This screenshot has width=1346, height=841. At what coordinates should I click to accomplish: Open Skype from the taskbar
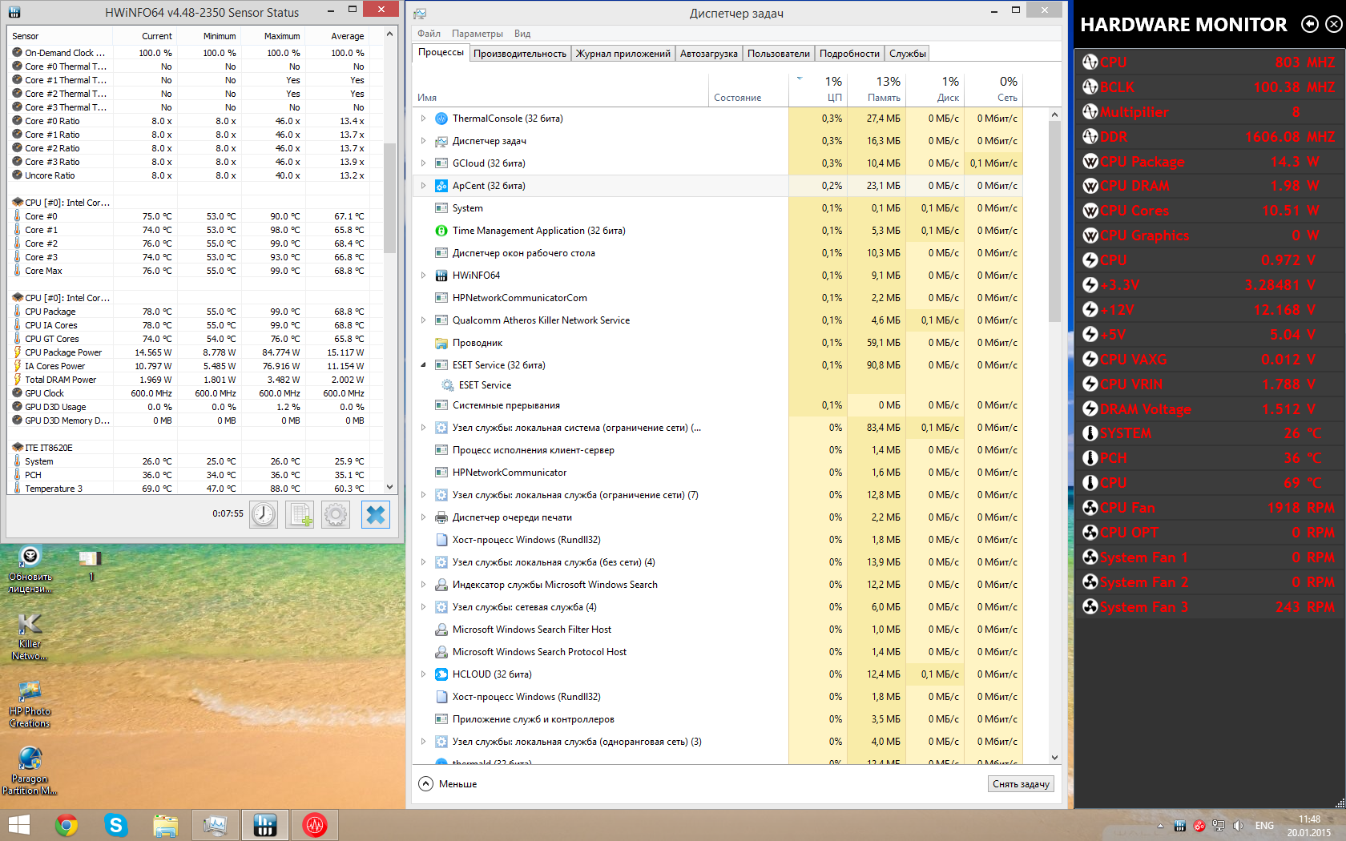click(116, 825)
